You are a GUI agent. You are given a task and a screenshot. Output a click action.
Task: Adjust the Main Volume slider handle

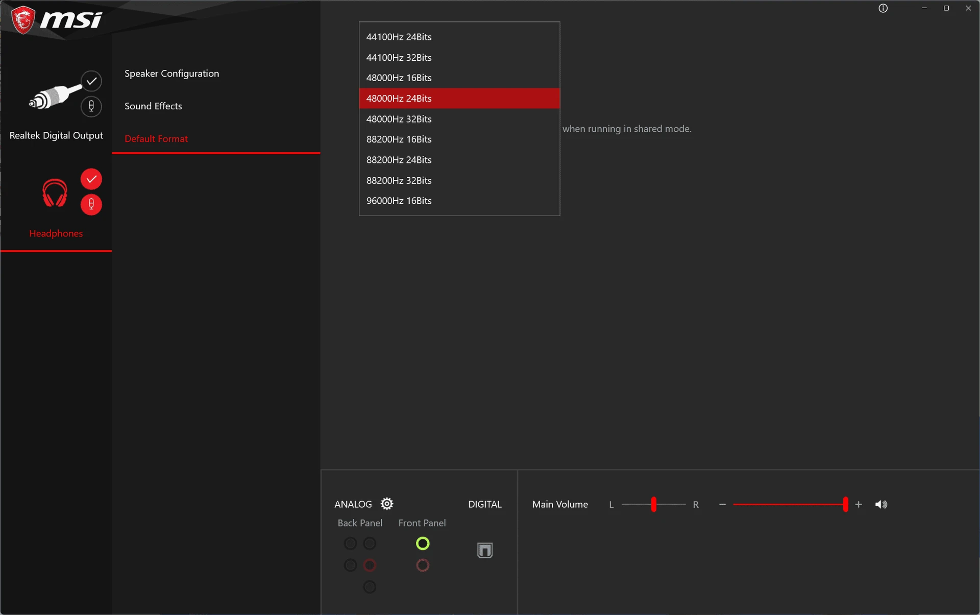point(846,504)
